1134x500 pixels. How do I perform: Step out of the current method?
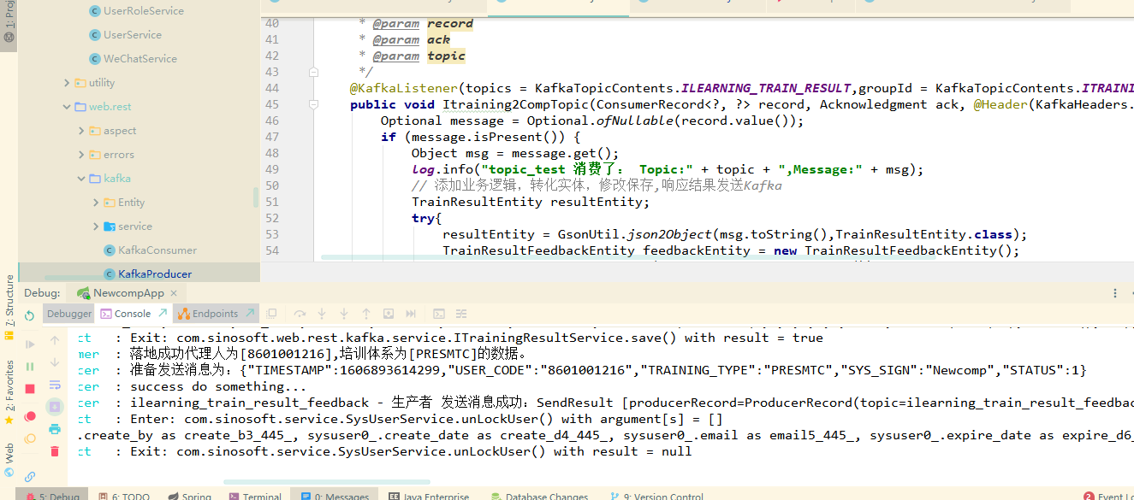click(365, 315)
